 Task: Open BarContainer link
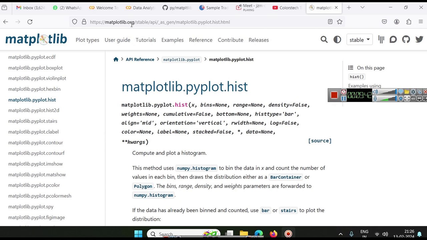click(286, 177)
